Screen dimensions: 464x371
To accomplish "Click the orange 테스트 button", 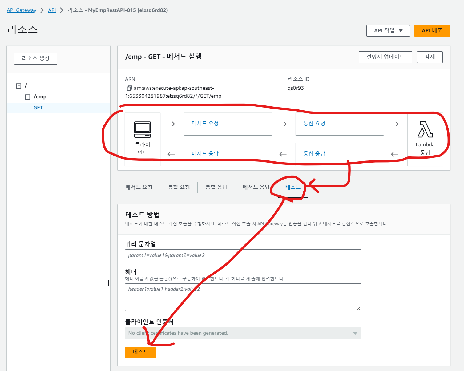I will (x=140, y=352).
